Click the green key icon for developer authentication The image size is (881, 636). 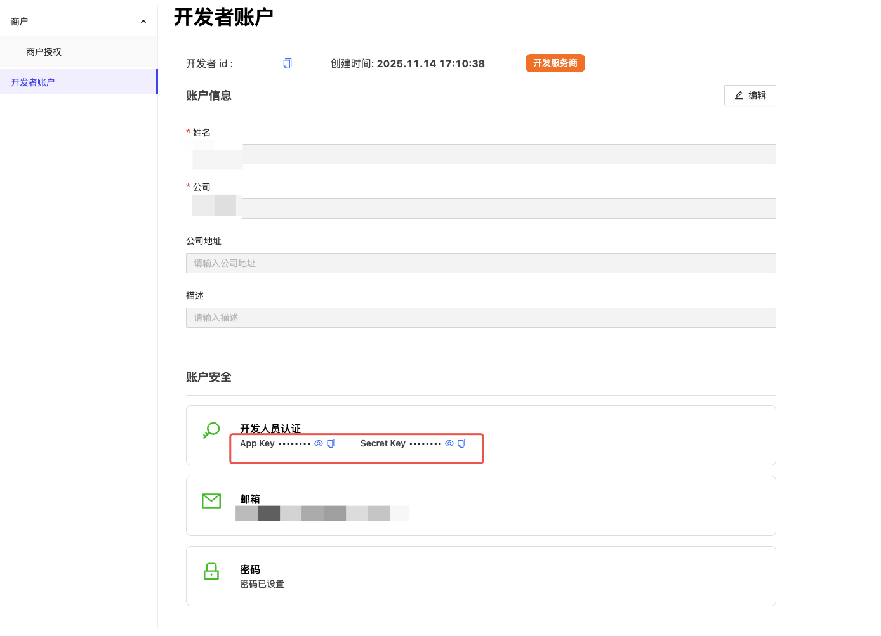tap(211, 431)
